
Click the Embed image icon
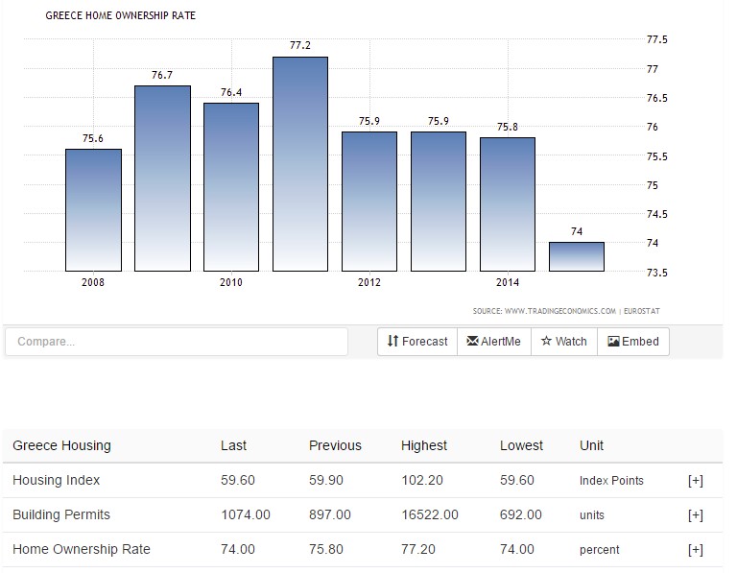(x=613, y=342)
